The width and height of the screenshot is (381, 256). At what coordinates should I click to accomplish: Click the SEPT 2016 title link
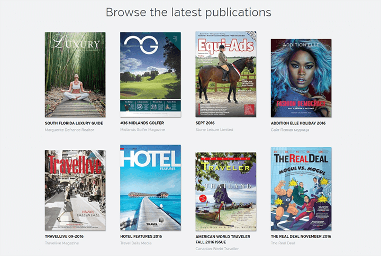205,123
